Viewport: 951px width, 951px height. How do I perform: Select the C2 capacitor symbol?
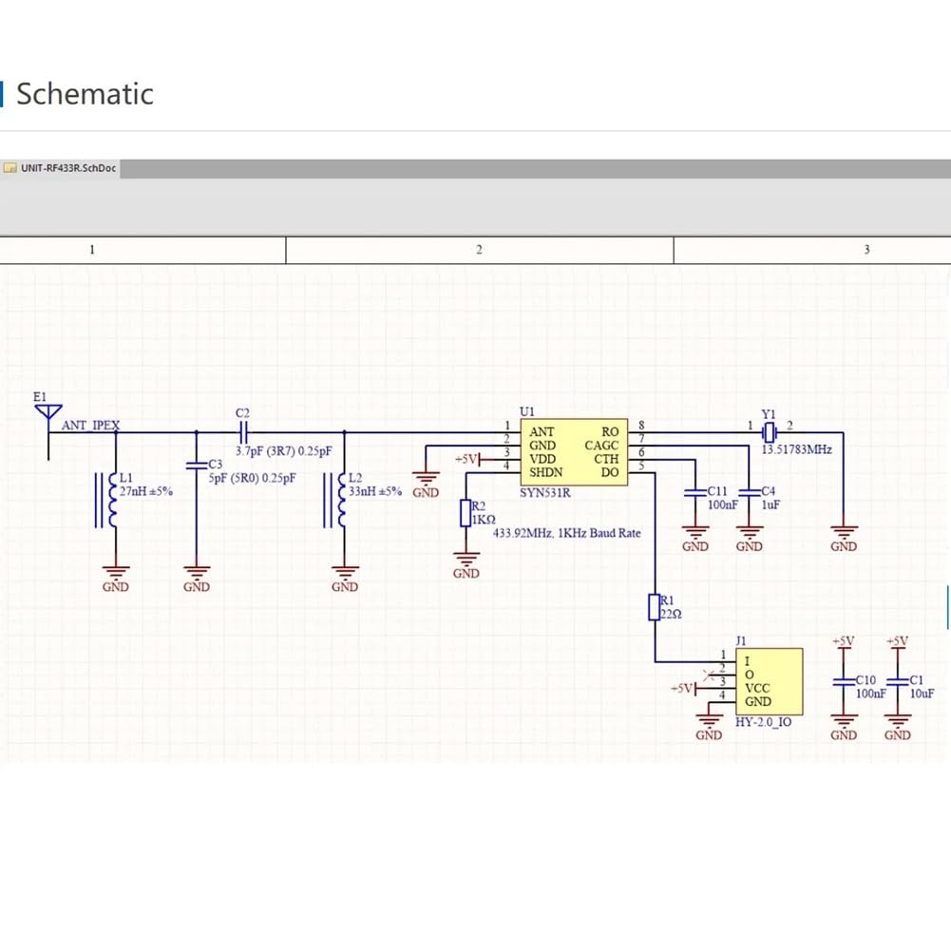coord(242,432)
